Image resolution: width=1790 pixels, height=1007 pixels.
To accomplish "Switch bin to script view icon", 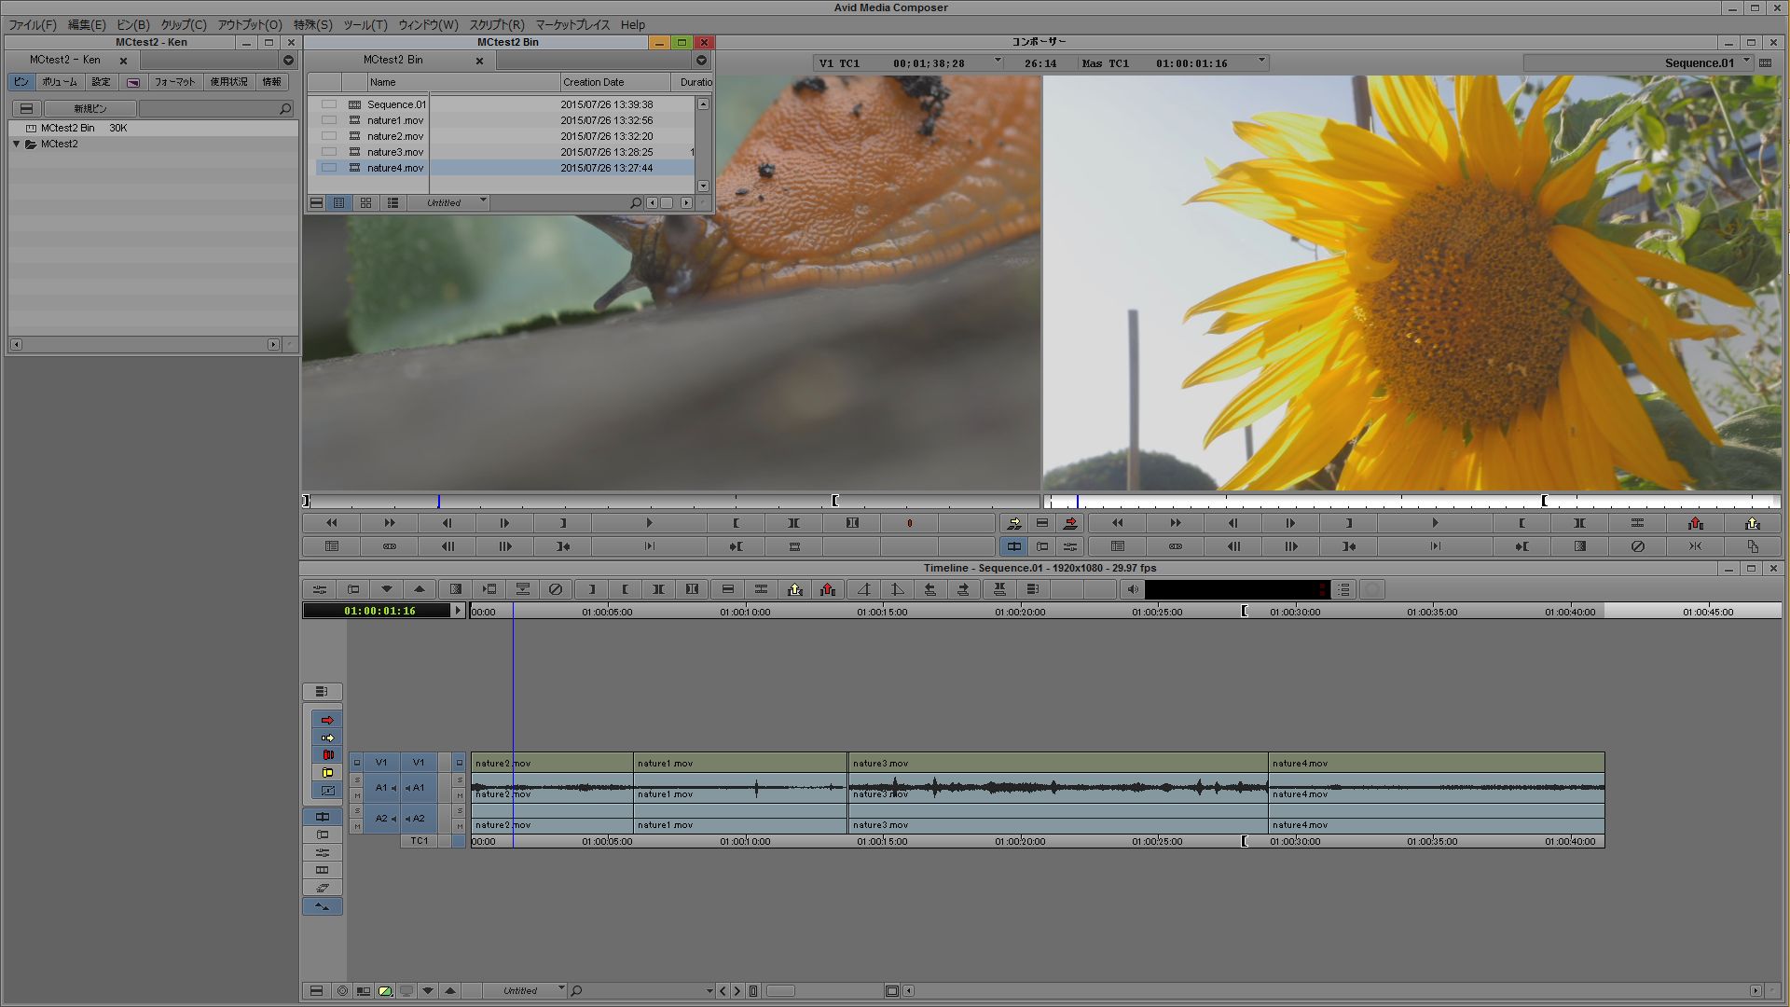I will pyautogui.click(x=392, y=202).
